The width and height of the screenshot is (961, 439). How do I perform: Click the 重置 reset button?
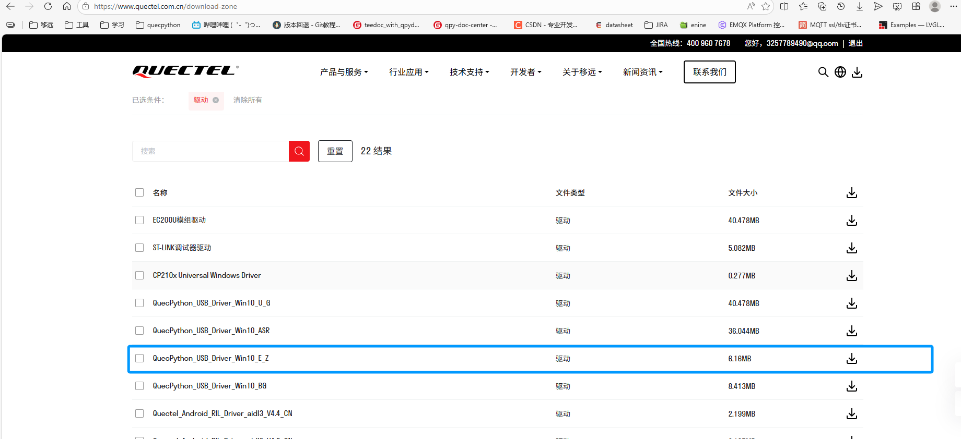335,151
